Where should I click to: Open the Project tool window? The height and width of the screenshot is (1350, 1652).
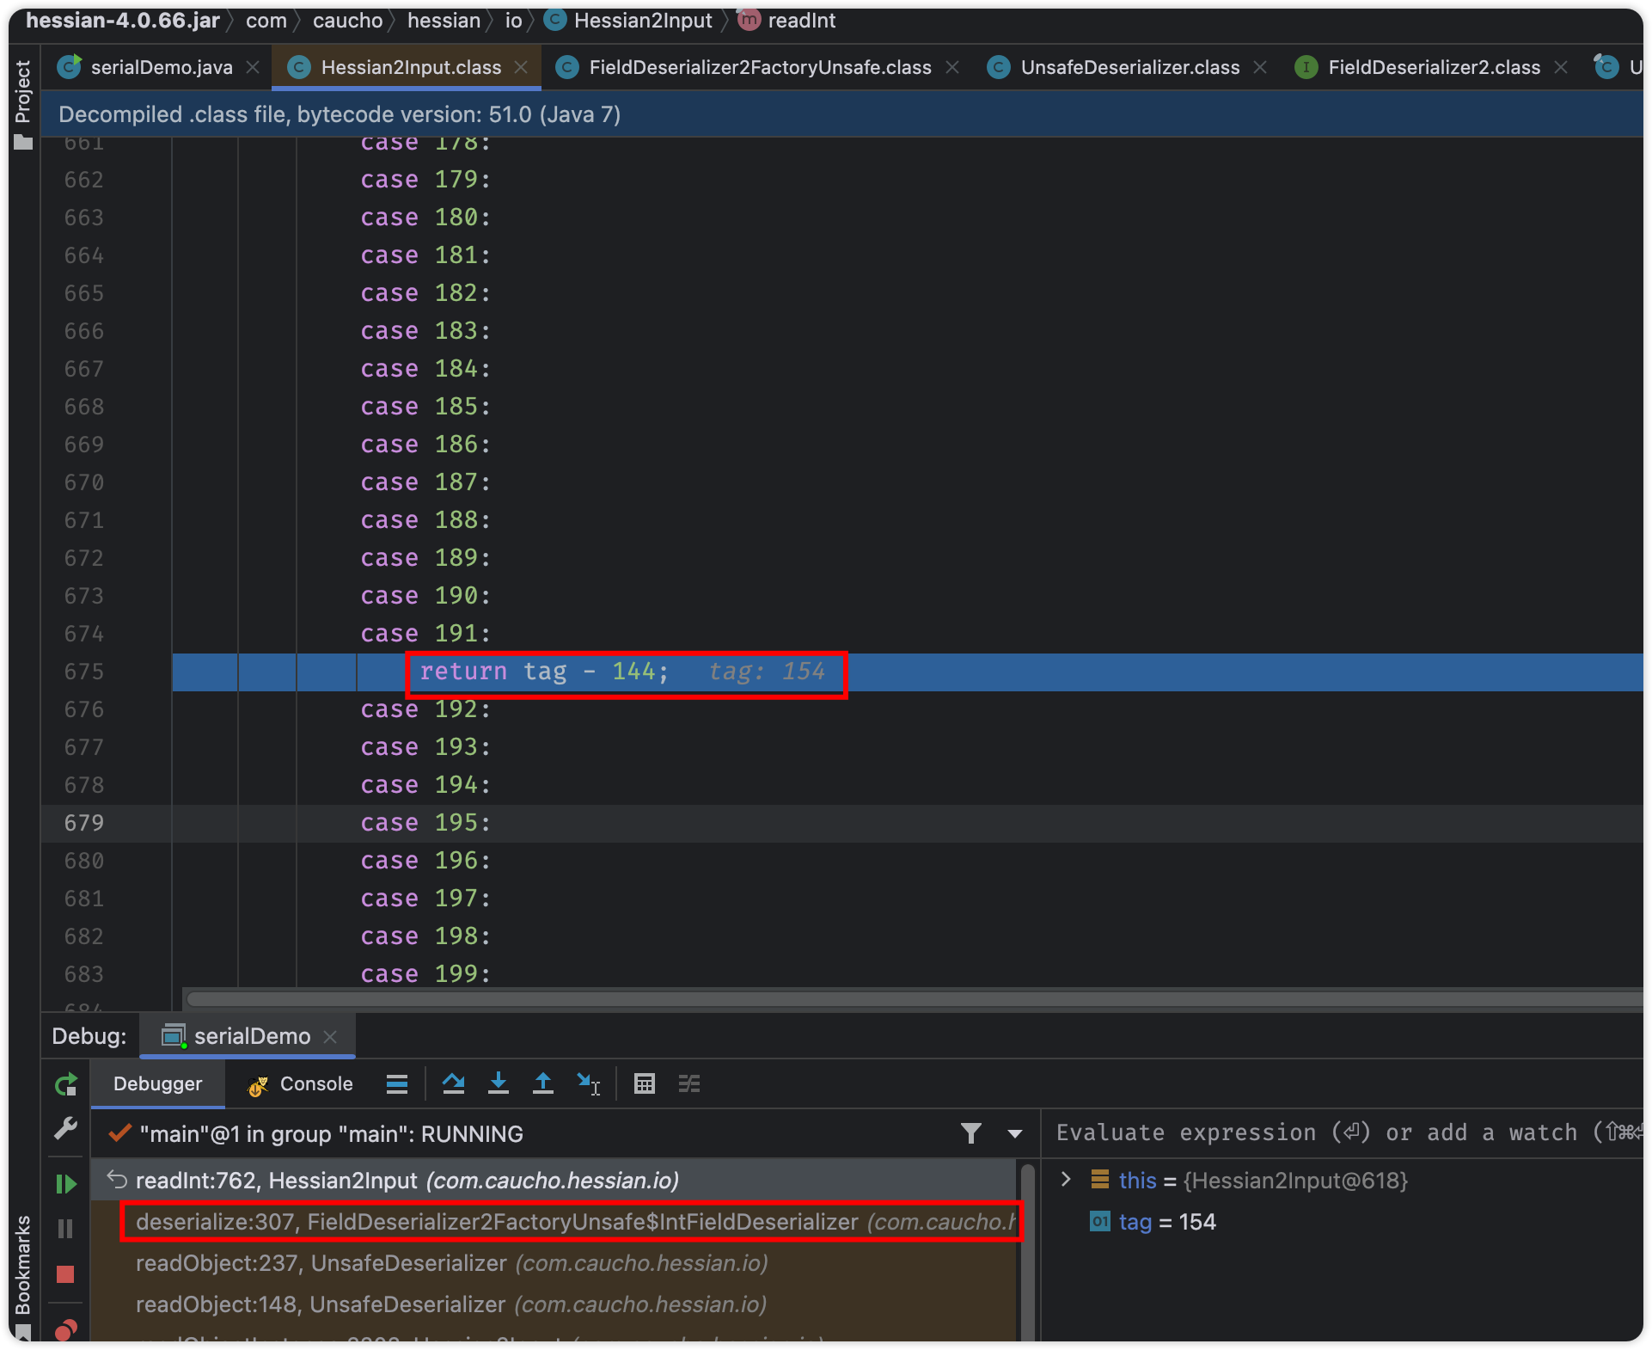[x=23, y=103]
